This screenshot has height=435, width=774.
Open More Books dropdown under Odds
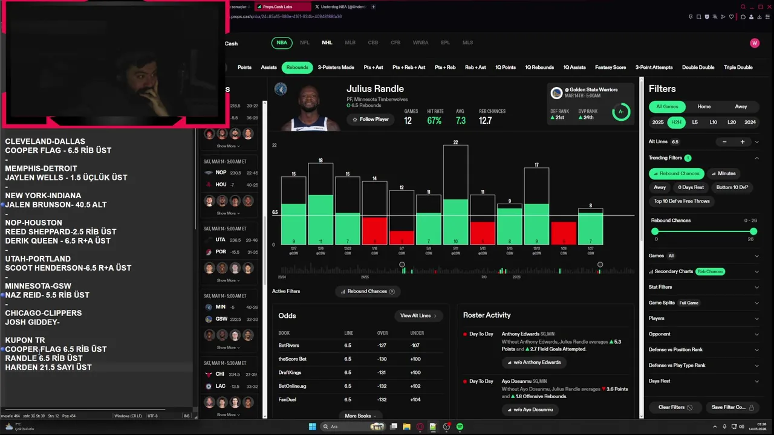tap(360, 416)
